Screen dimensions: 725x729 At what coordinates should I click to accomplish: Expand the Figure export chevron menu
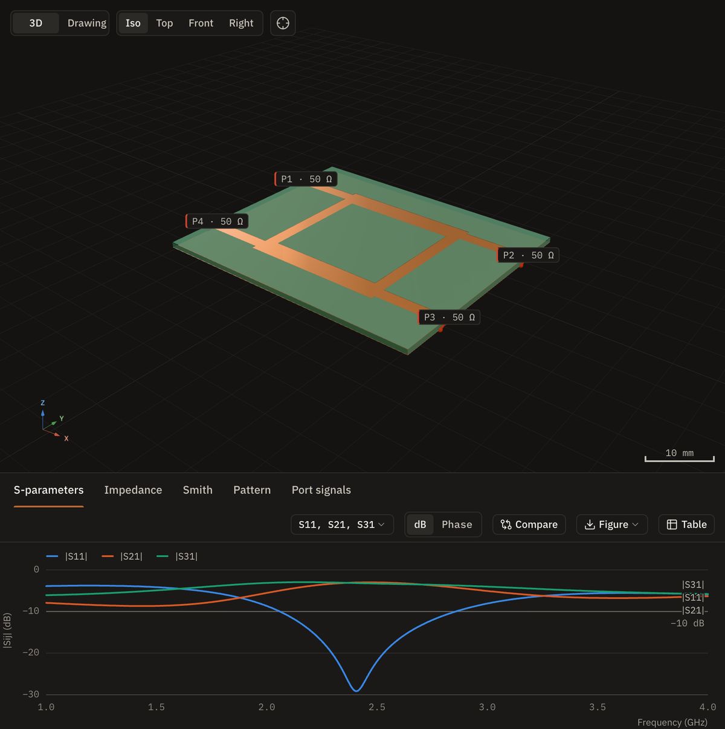(x=635, y=525)
